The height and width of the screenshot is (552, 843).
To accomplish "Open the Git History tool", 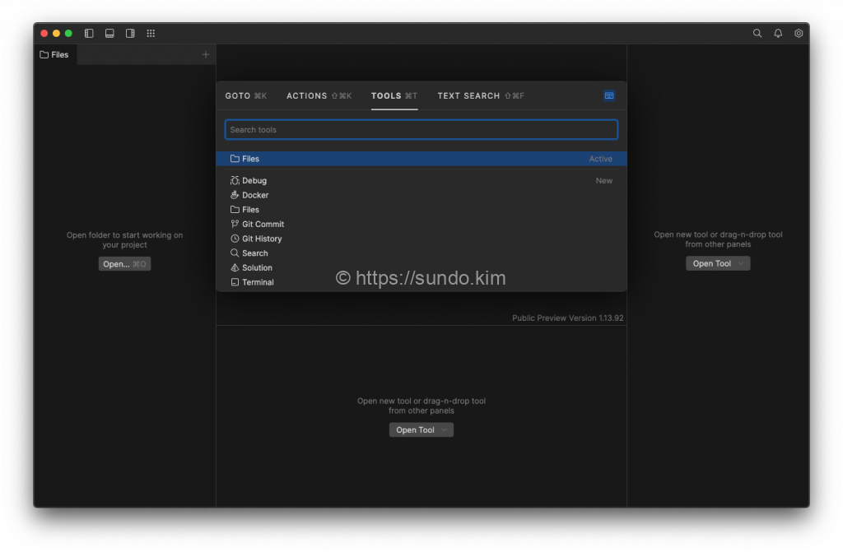I will 262,239.
